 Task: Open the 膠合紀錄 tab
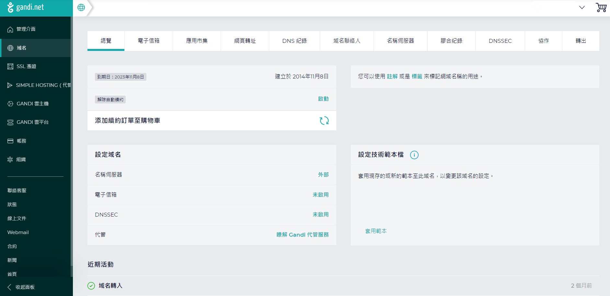(452, 41)
